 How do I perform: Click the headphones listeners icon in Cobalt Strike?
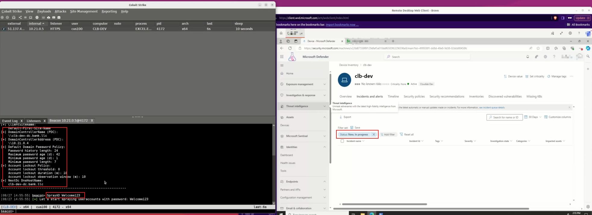click(x=14, y=17)
